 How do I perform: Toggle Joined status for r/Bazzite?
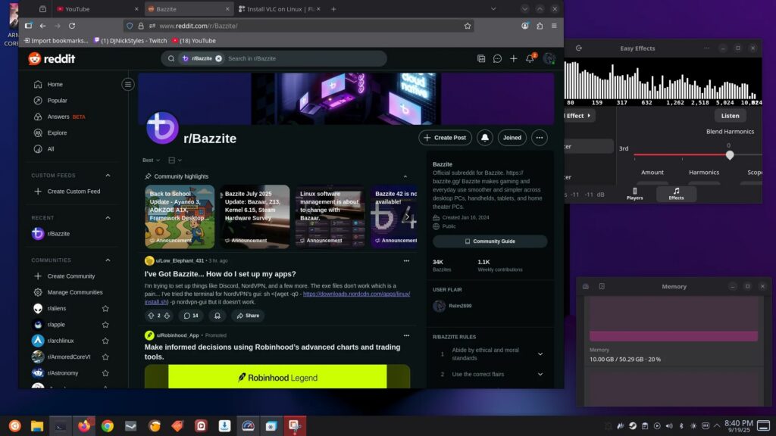(x=512, y=138)
